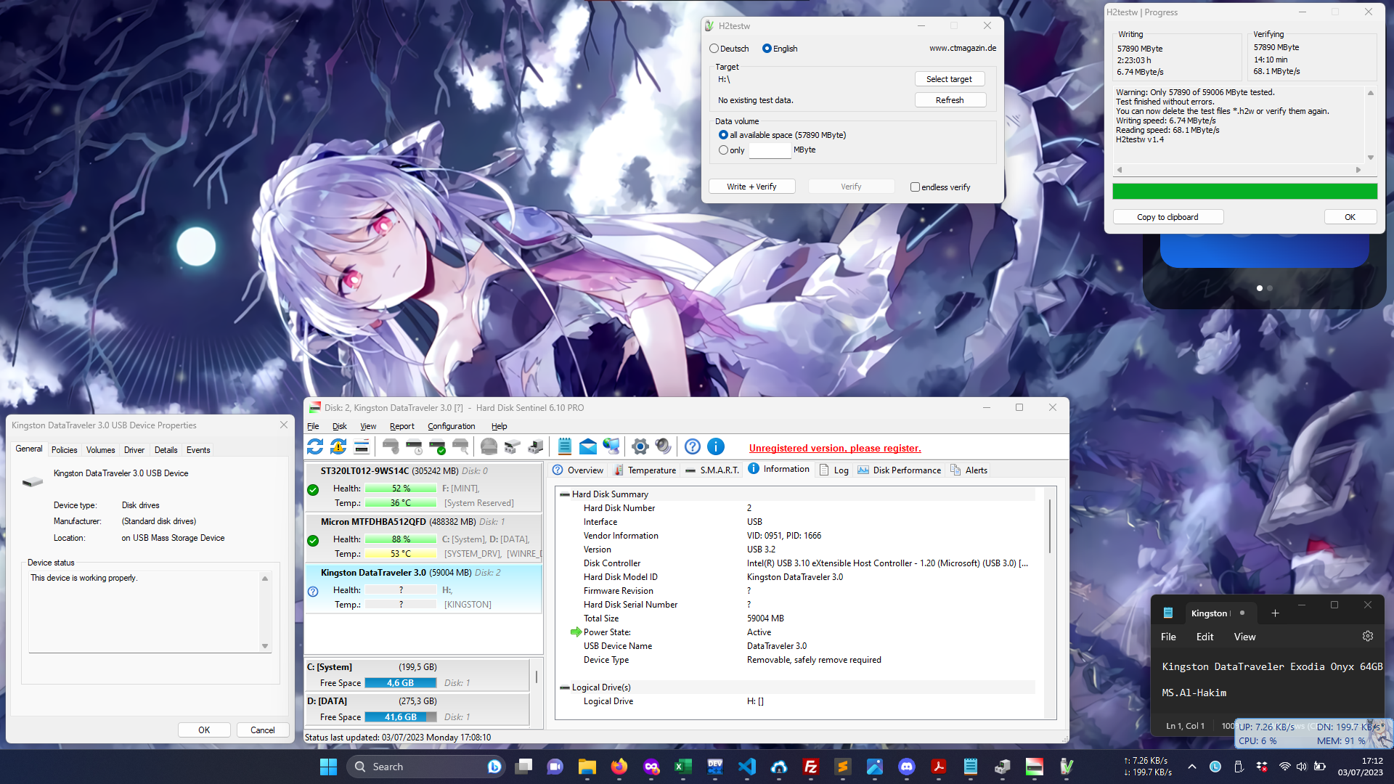Open Discord from the taskbar
Screen dimensions: 1394x784
click(x=907, y=767)
